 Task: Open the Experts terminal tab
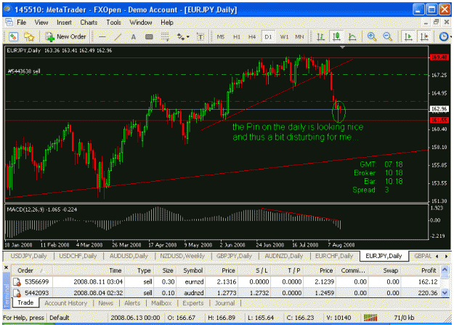[x=193, y=303]
